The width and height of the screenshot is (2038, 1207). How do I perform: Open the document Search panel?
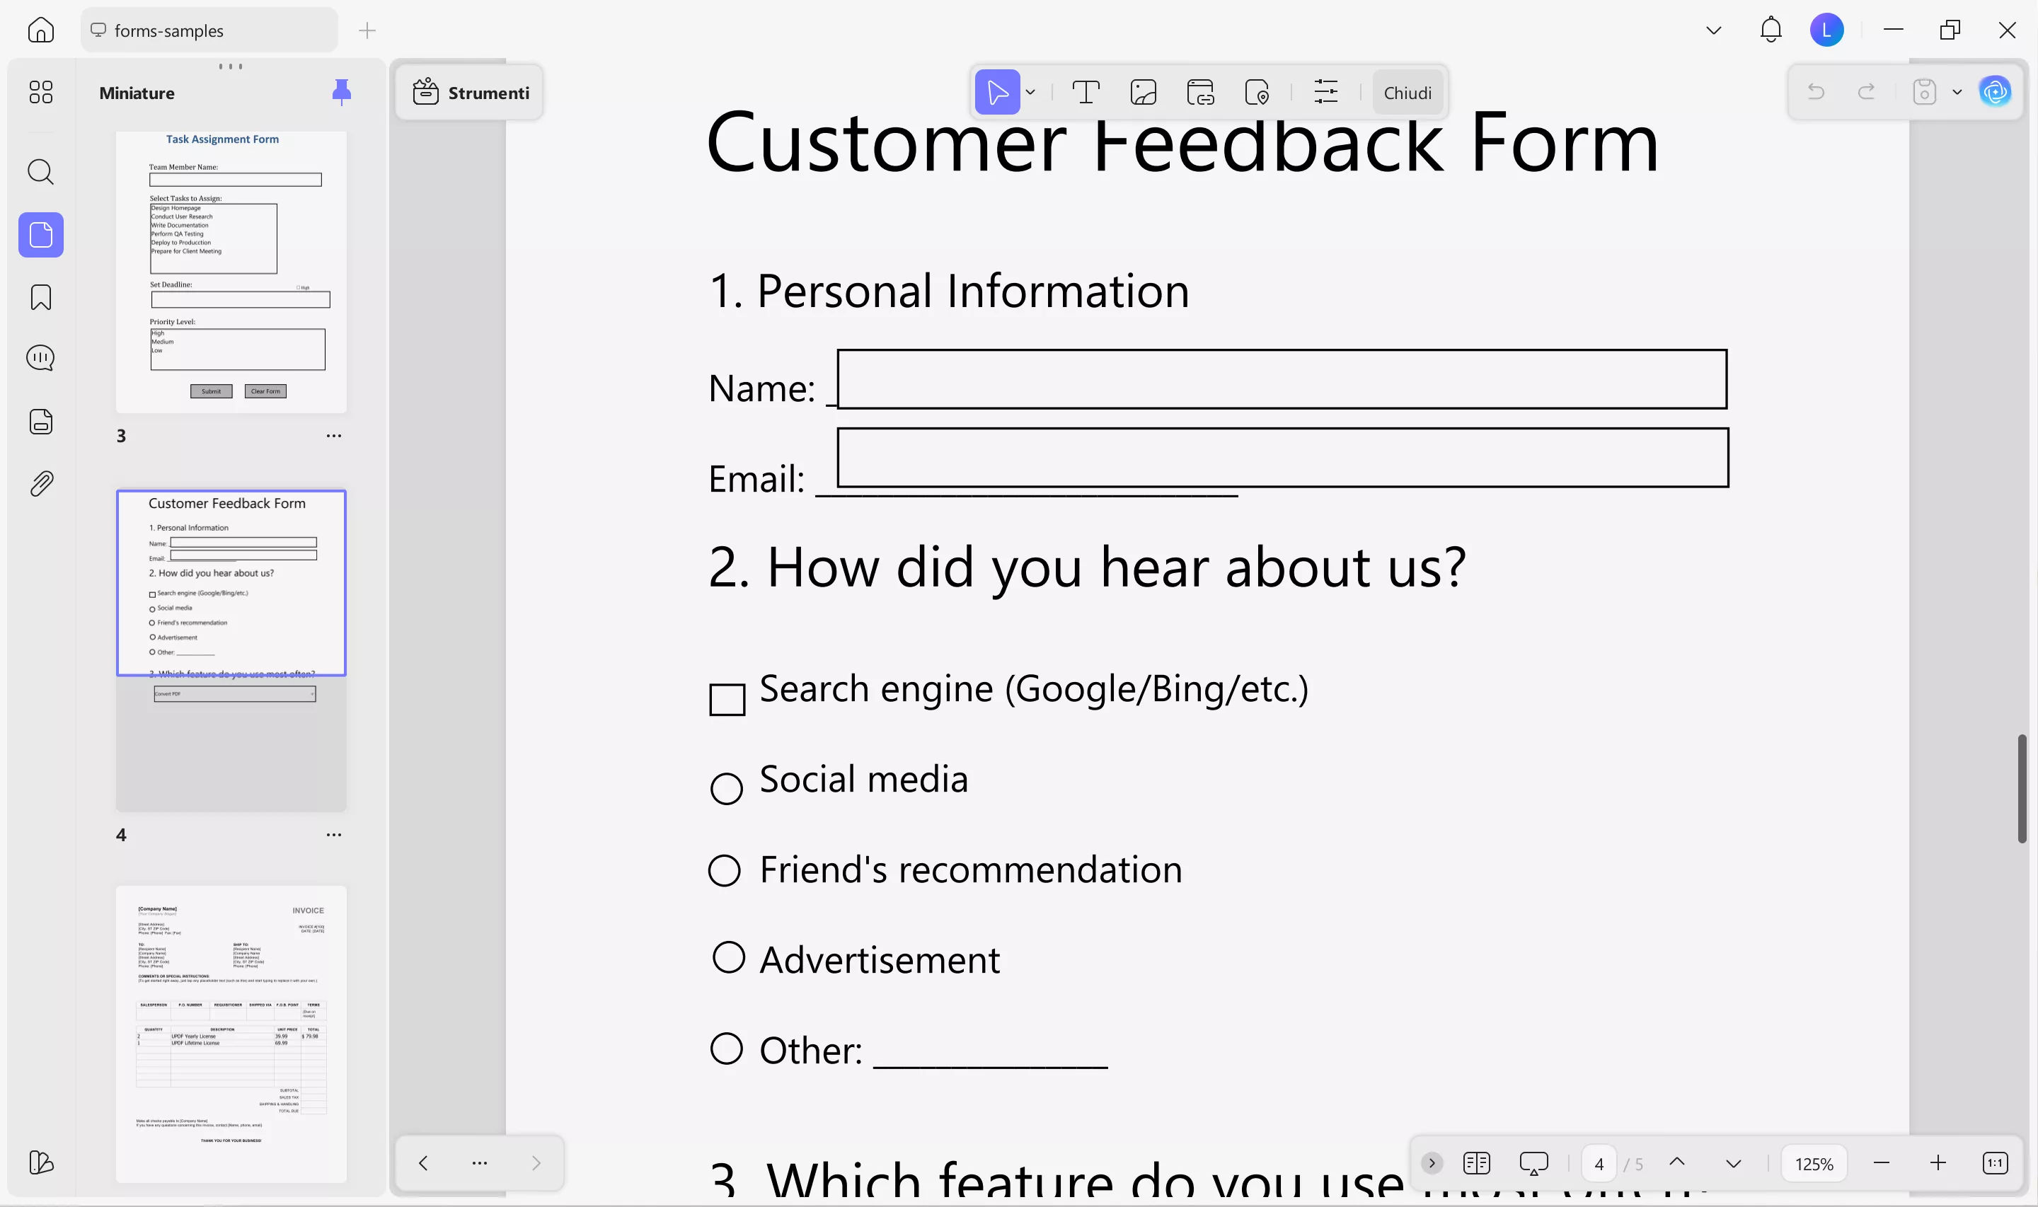40,172
